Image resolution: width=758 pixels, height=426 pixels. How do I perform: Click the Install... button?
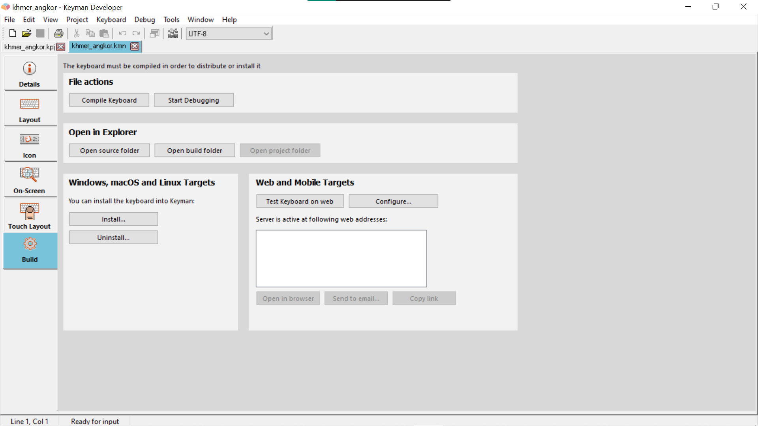114,219
